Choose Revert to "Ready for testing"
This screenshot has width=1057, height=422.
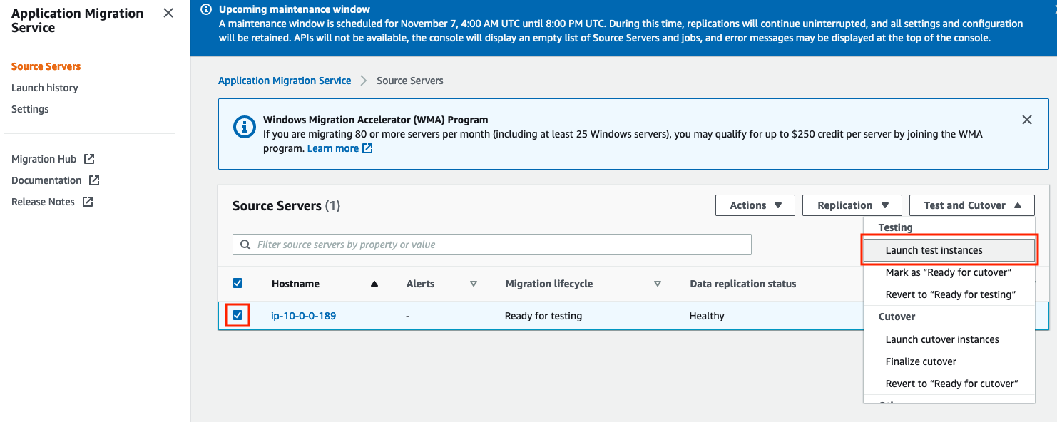(949, 294)
